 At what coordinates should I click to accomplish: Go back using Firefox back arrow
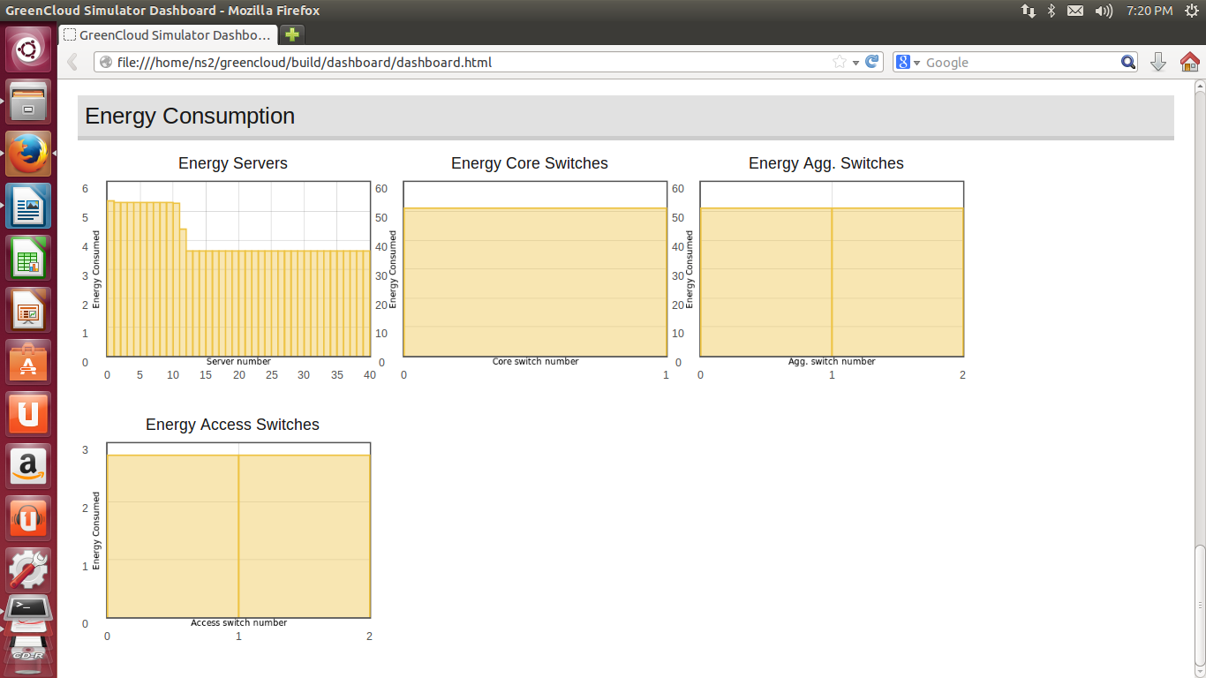pos(73,62)
